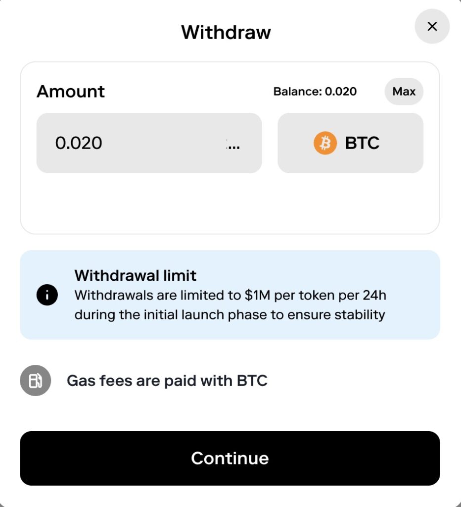Click the Amount label

[x=71, y=92]
